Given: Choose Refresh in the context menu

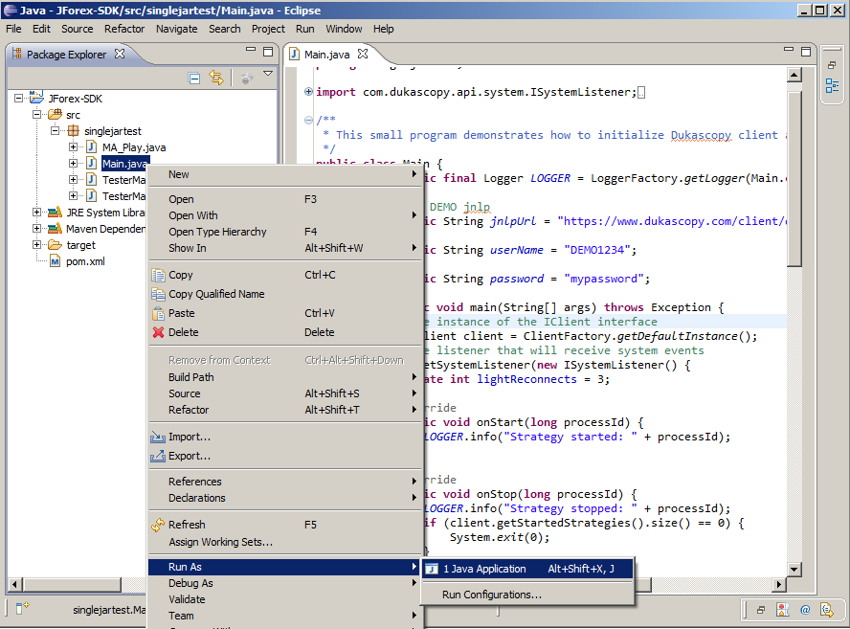Looking at the screenshot, I should coord(285,525).
